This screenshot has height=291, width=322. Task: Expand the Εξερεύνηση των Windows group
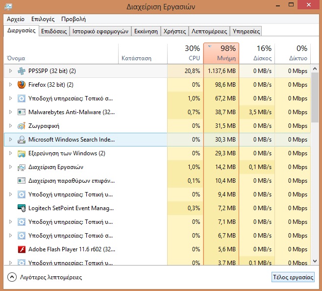click(x=10, y=153)
